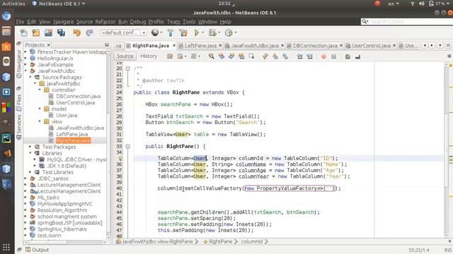Click the New Project toolbar icon
Viewport: 453px width, 254px height.
click(x=36, y=33)
